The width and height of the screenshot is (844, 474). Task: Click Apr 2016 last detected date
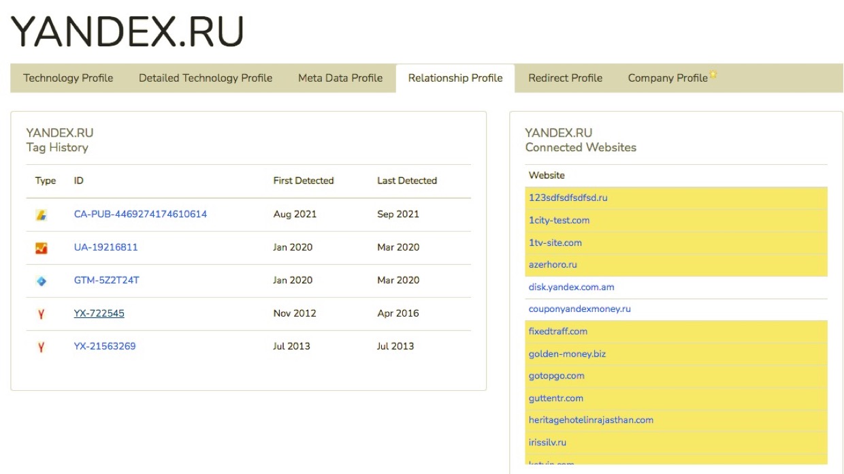click(x=398, y=314)
